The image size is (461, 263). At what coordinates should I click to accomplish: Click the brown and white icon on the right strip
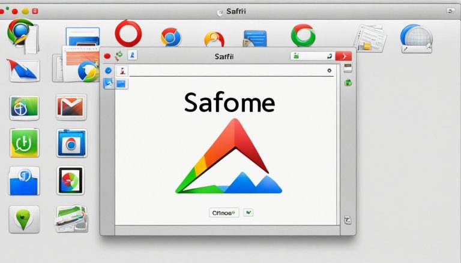348,68
